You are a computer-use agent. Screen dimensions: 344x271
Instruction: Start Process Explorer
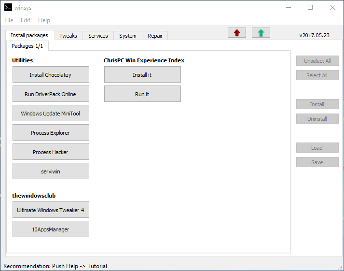51,132
